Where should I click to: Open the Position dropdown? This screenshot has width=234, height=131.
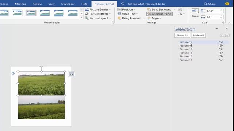pyautogui.click(x=127, y=9)
